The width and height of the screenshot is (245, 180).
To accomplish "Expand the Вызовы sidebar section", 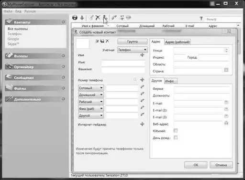I will (63, 56).
